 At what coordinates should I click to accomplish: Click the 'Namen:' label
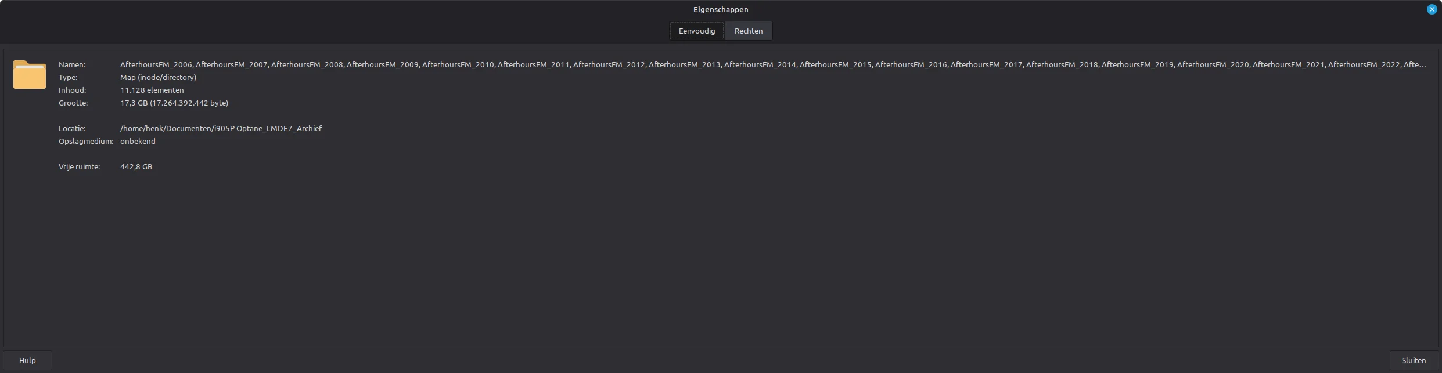pos(72,64)
